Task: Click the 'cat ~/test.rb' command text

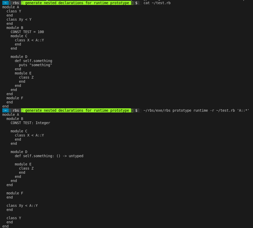Action: coord(157,3)
